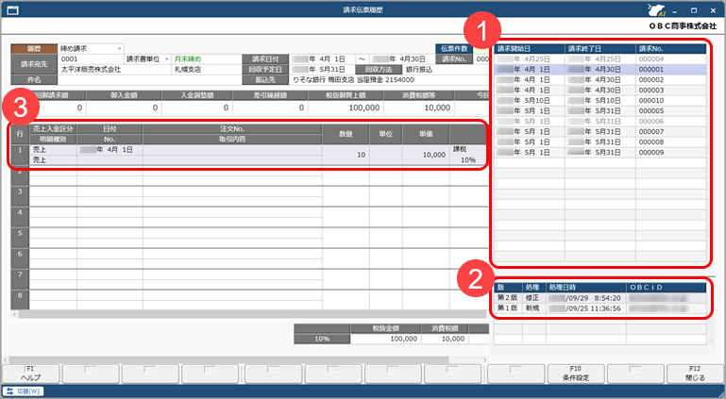Select invoice row No. 000010
The width and height of the screenshot is (726, 399).
click(x=600, y=100)
